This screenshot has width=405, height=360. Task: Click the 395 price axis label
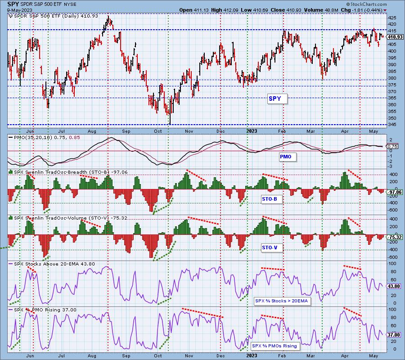point(392,58)
